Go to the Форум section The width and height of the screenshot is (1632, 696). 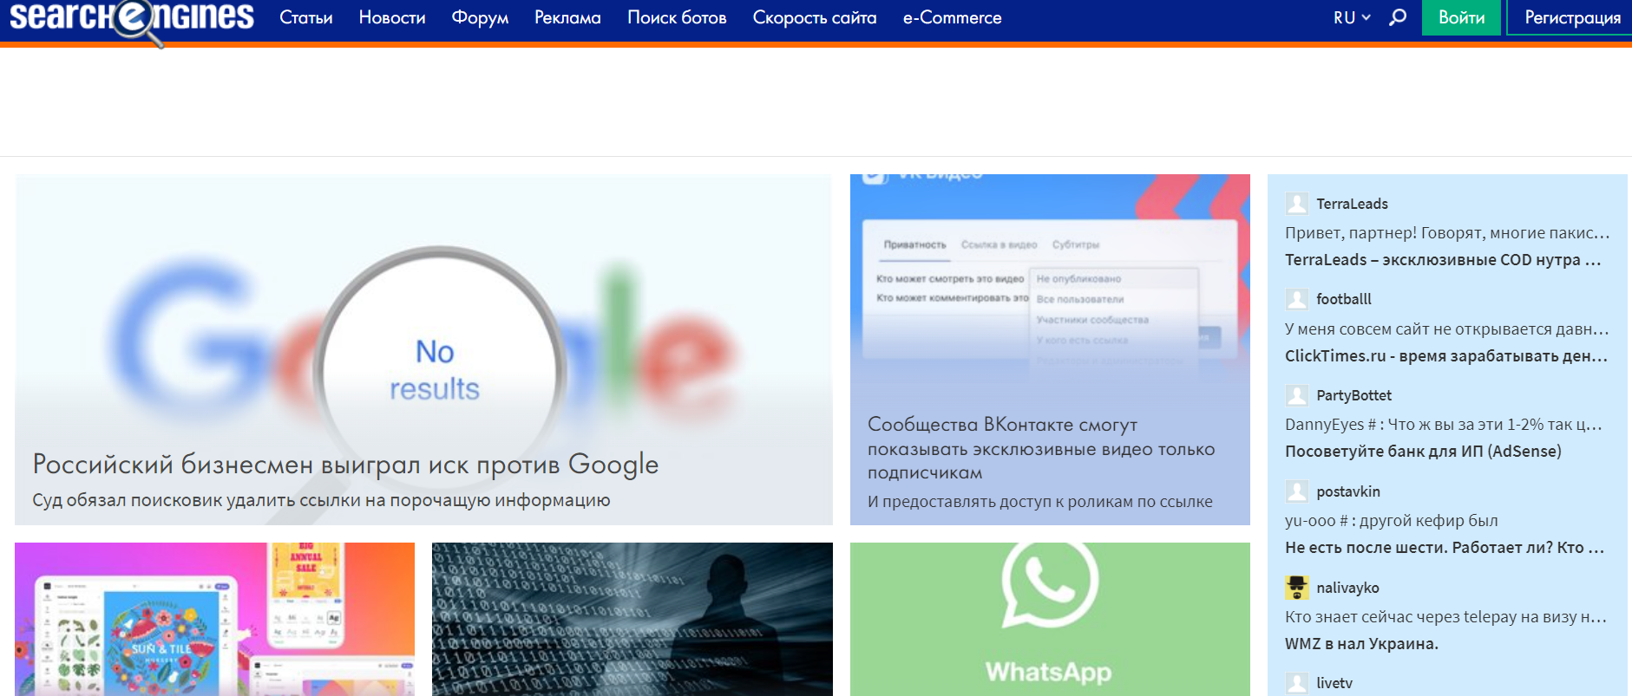point(480,17)
